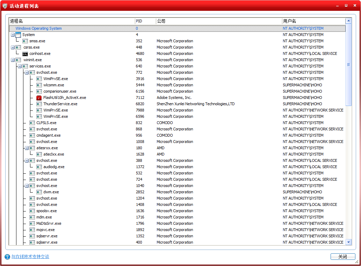The width and height of the screenshot is (361, 266).
Task: Collapse the atiesrxx.exe tree node
Action: [x=27, y=148]
